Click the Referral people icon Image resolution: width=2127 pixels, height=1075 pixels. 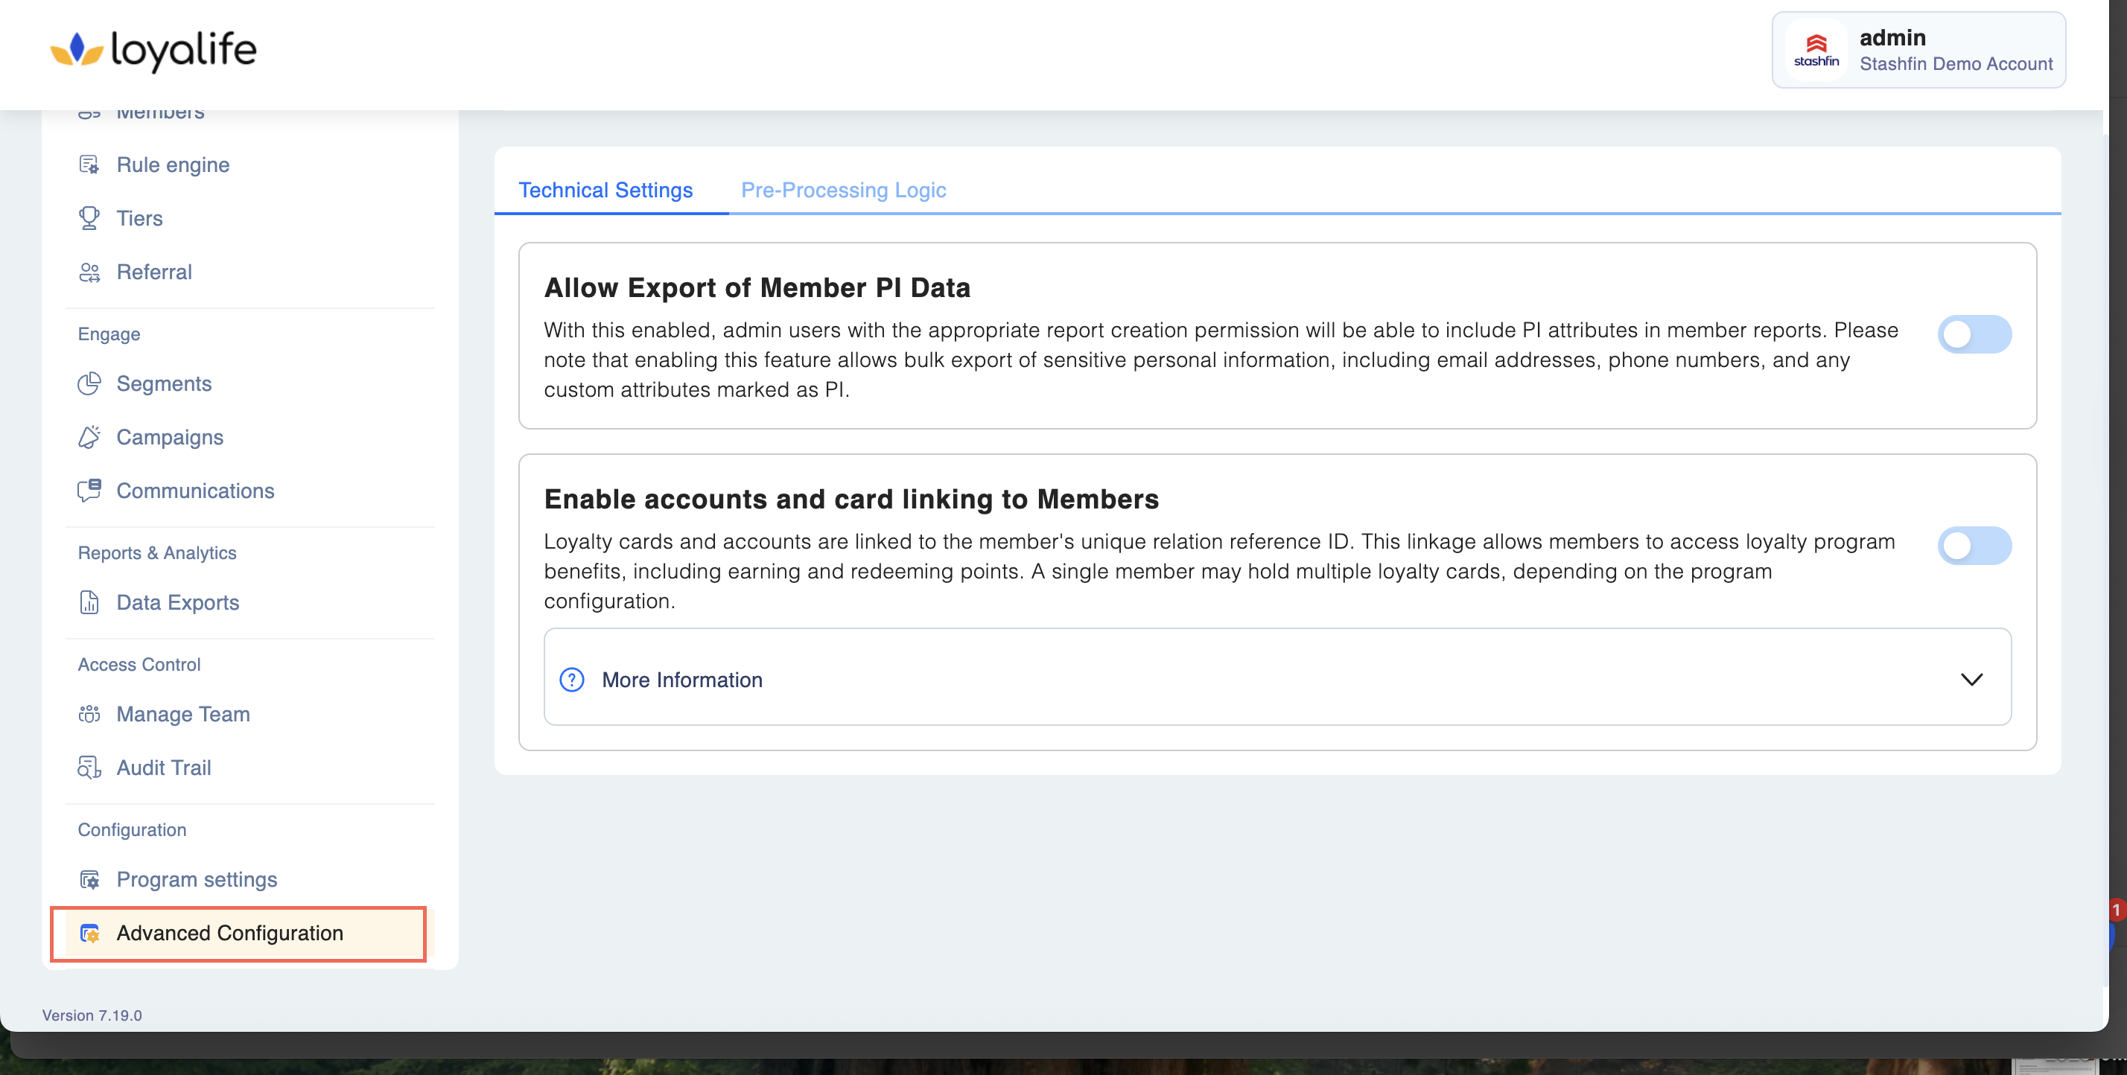click(89, 272)
